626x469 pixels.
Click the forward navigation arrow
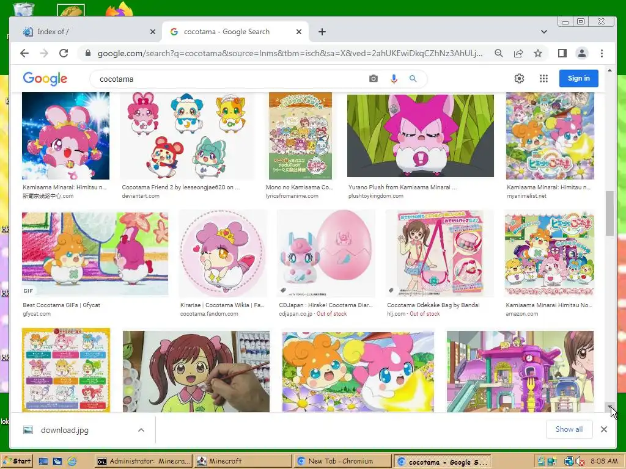coord(44,53)
